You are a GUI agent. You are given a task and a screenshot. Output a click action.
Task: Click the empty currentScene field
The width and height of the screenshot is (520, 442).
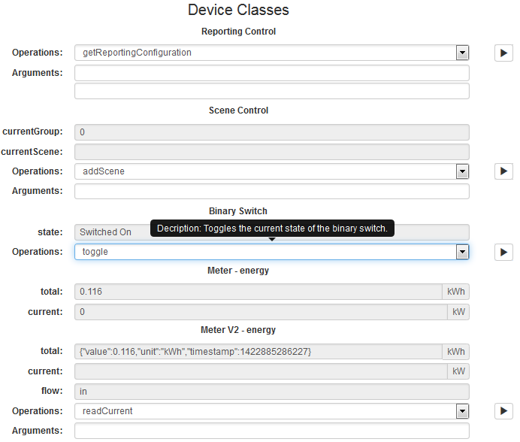tap(271, 152)
